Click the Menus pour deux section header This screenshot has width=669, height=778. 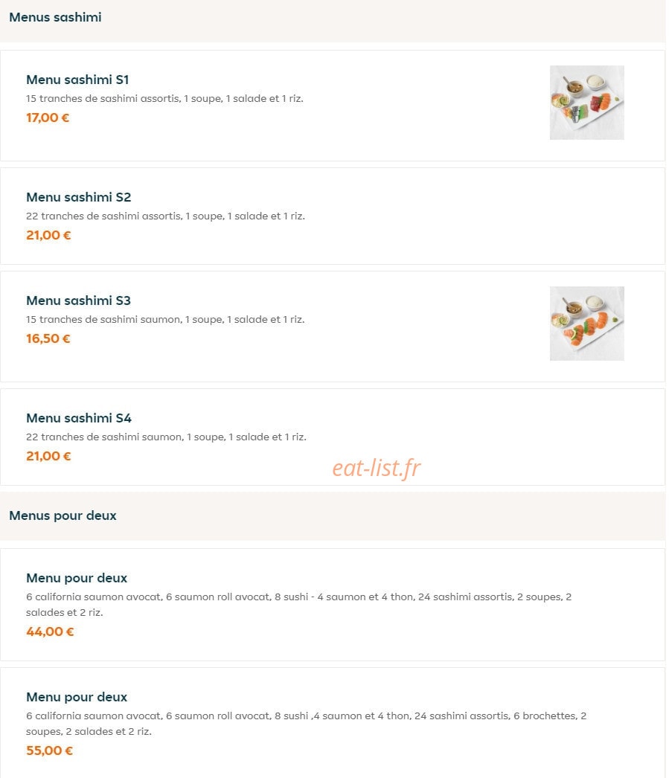click(63, 516)
